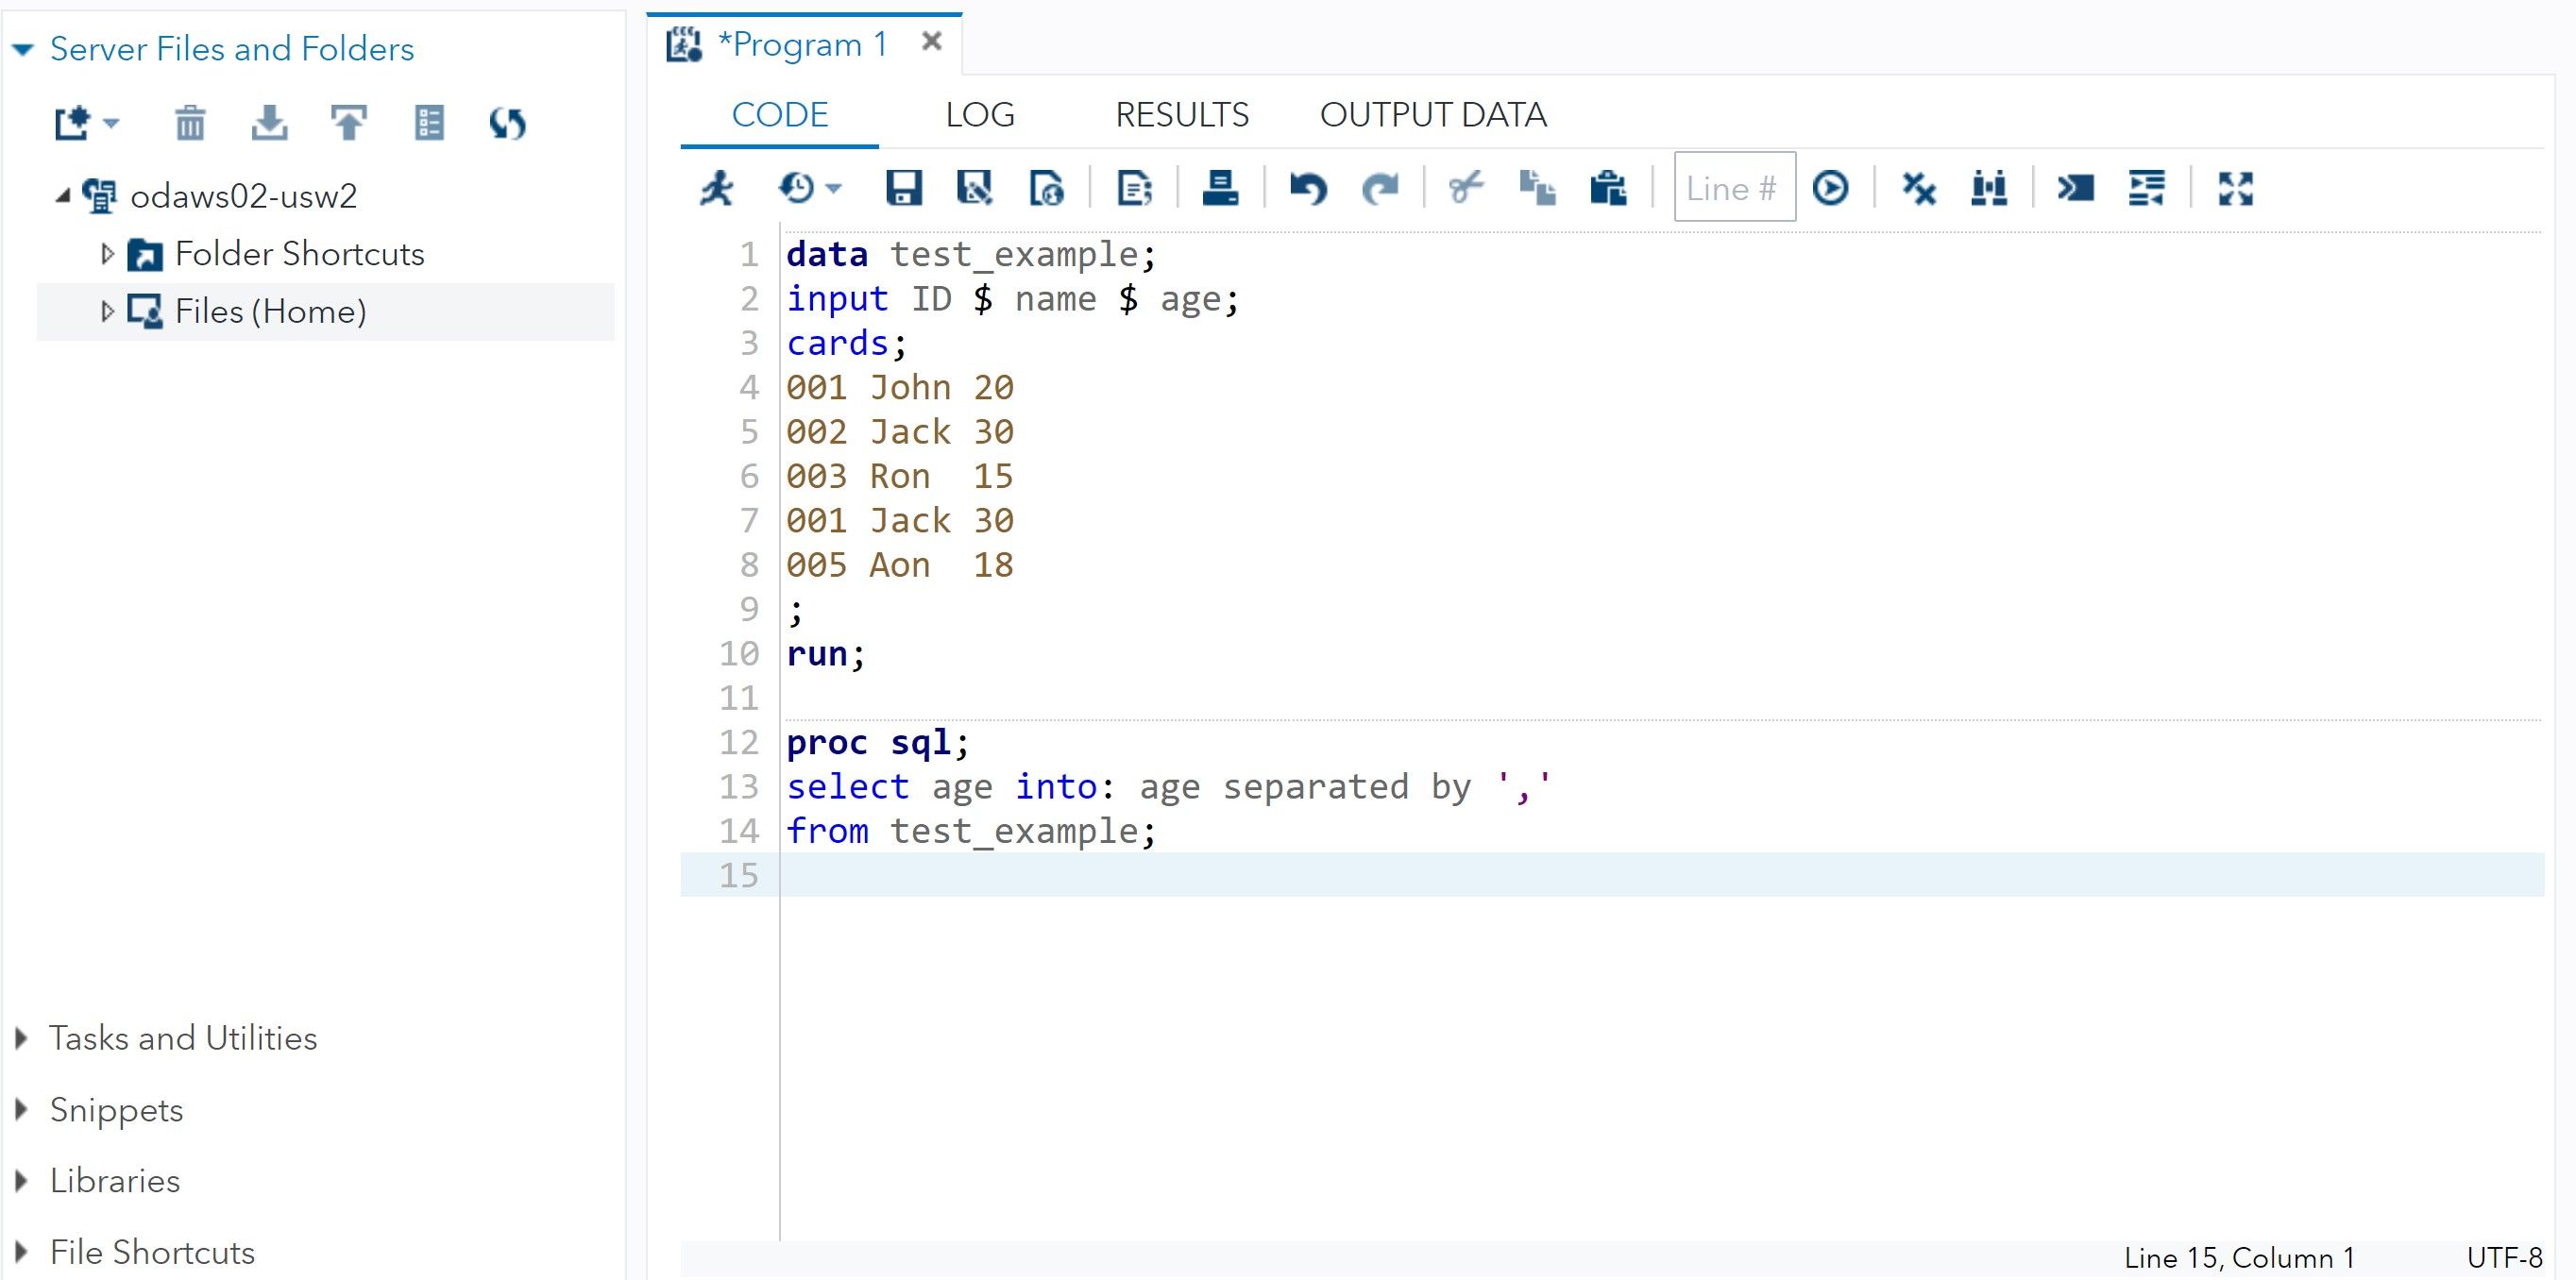Switch to the LOG tab
This screenshot has width=2576, height=1280.
point(981,111)
